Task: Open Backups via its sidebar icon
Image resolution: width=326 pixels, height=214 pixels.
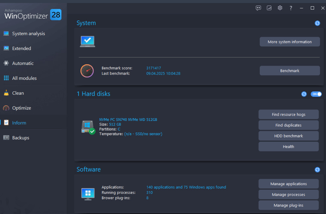Action: pyautogui.click(x=6, y=137)
